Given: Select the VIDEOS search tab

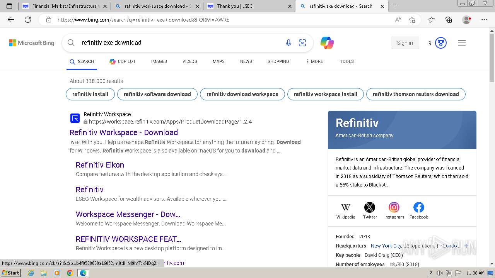Looking at the screenshot, I should [190, 61].
